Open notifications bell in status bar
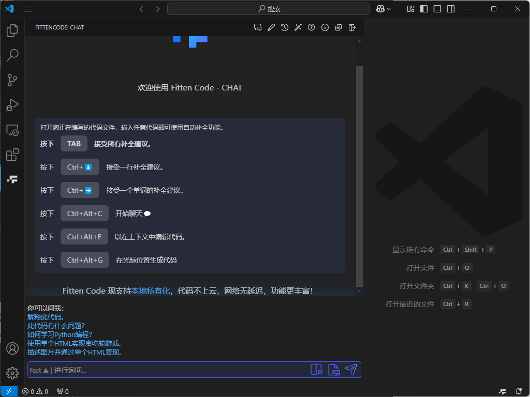This screenshot has height=397, width=530. tap(519, 391)
